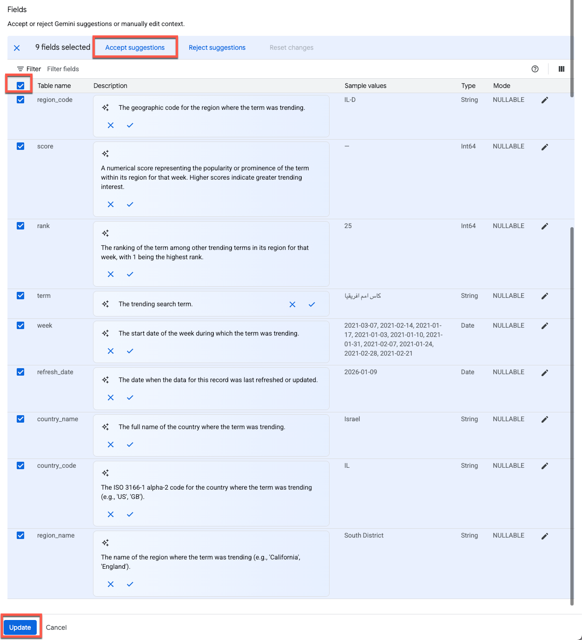Accept the country_name suggestion checkmark

tap(130, 445)
